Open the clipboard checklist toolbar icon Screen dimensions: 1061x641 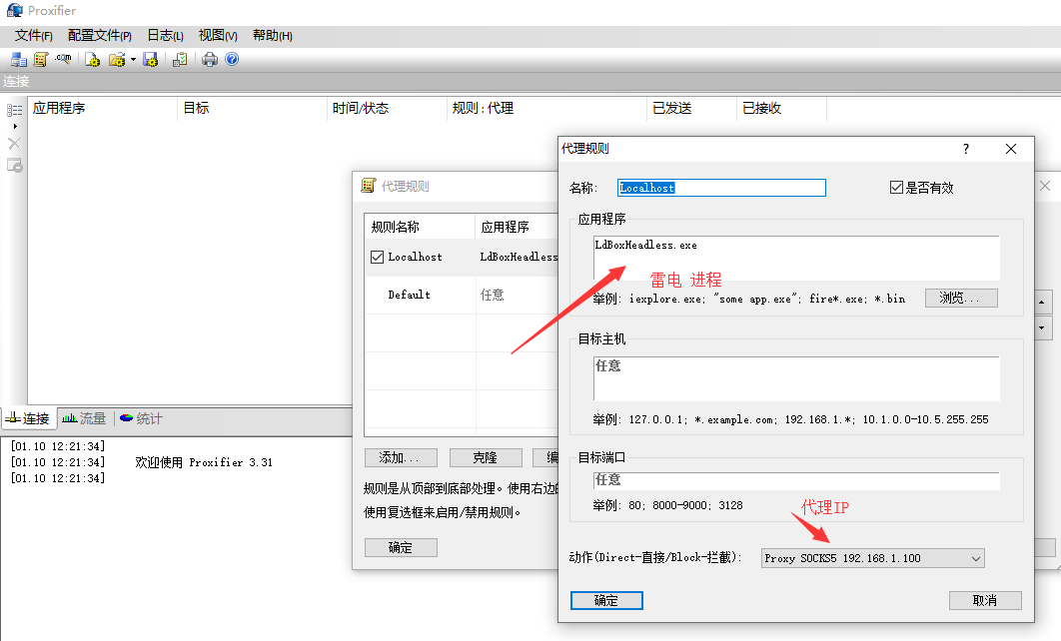[x=180, y=60]
